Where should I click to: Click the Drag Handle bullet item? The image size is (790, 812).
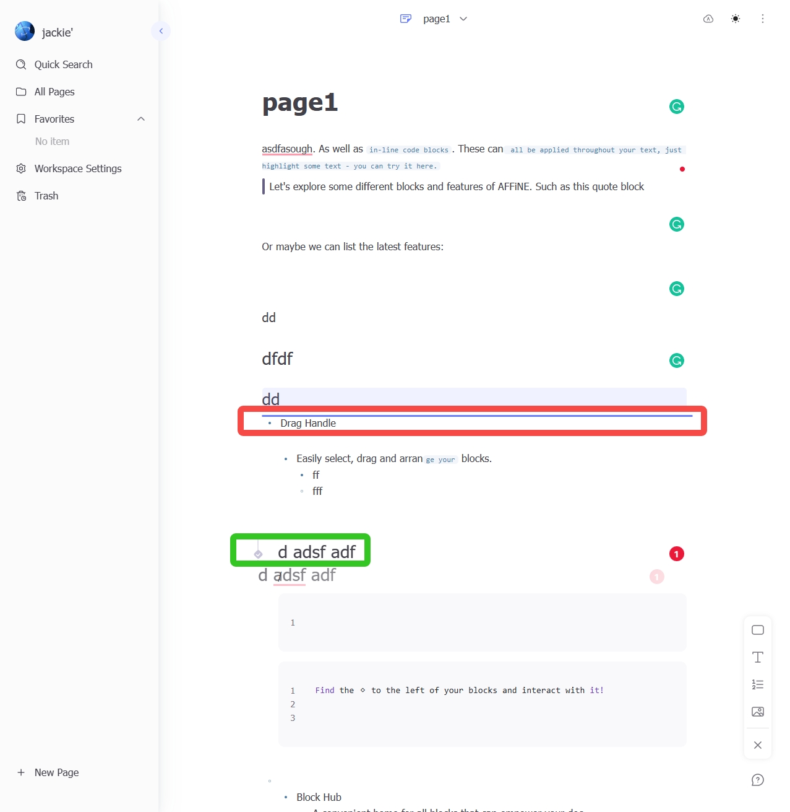[x=308, y=423]
